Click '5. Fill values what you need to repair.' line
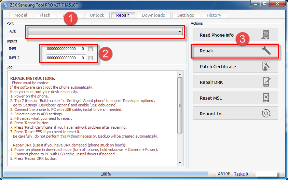288x180 pixels. point(41,118)
